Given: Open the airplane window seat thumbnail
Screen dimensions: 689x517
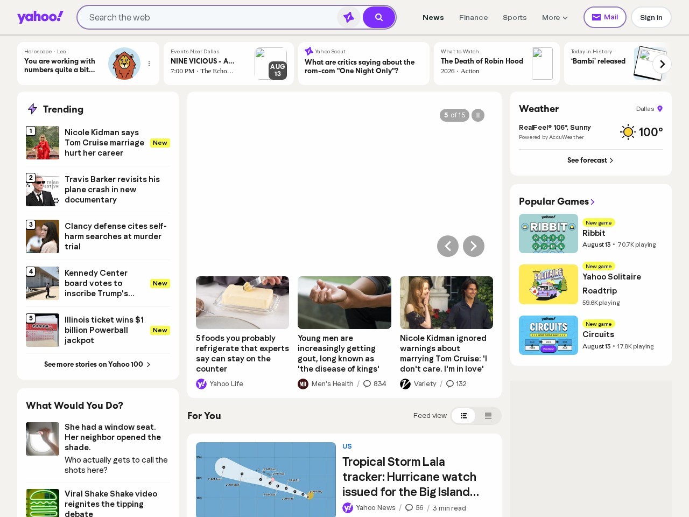Looking at the screenshot, I should point(43,439).
